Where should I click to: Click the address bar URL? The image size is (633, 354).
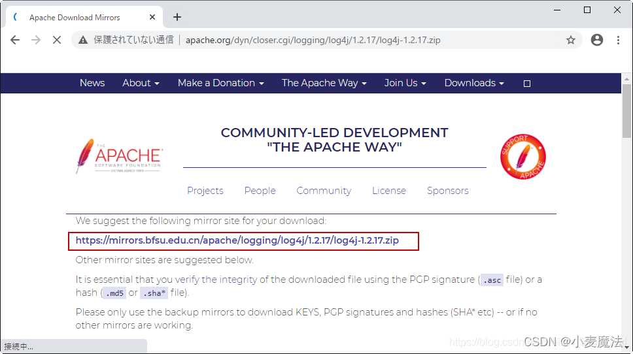pyautogui.click(x=313, y=40)
